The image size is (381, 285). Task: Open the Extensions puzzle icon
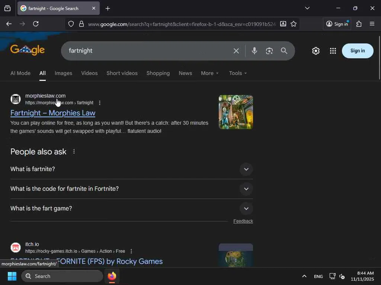tap(359, 24)
